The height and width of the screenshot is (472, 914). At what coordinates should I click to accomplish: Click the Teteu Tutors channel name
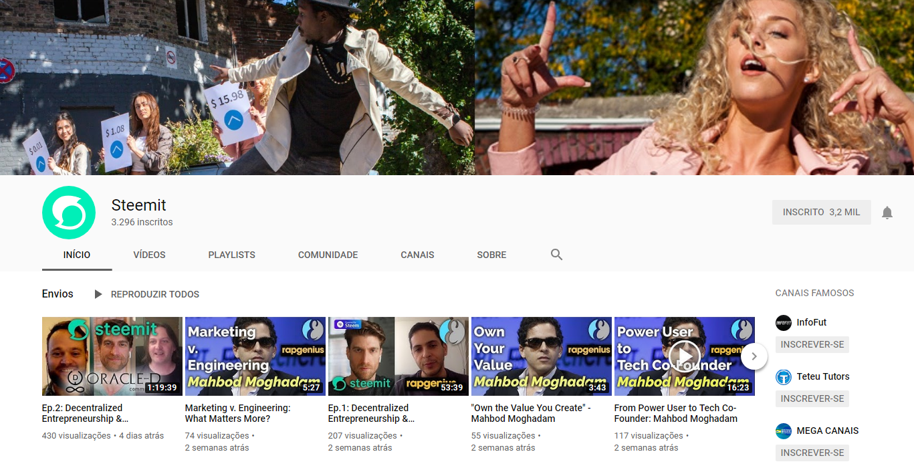pyautogui.click(x=823, y=376)
